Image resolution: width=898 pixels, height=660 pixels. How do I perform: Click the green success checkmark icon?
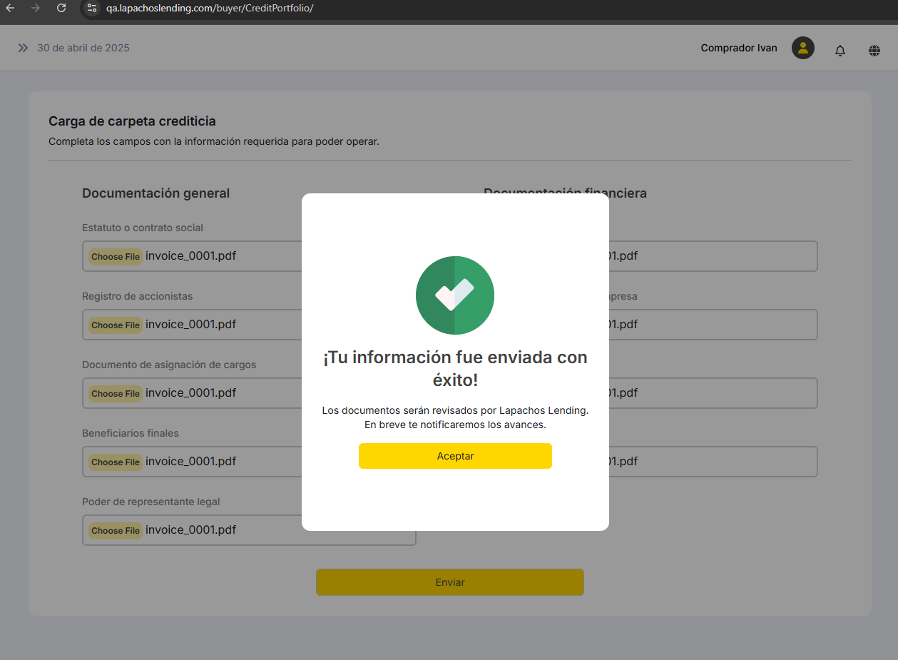point(455,295)
